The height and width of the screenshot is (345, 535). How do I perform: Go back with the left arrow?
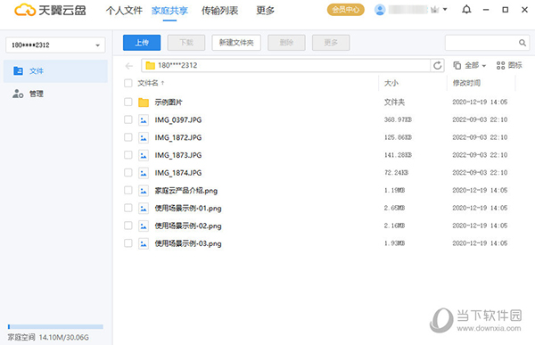129,65
